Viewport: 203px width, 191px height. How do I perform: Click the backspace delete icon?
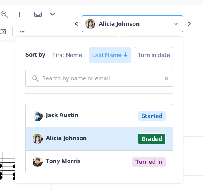[x=3, y=32]
